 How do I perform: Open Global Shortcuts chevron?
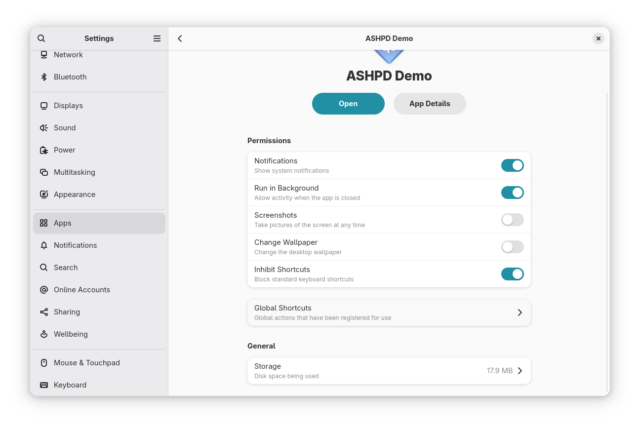click(x=520, y=312)
